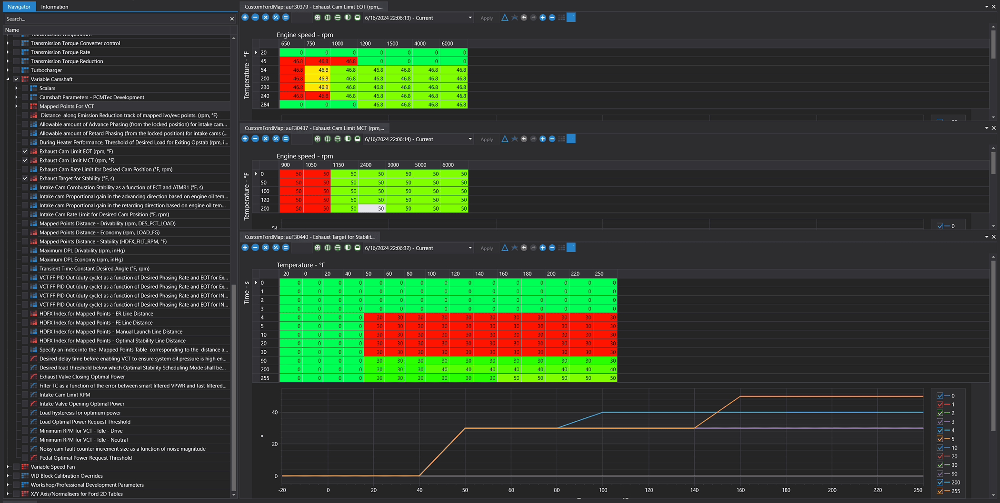Click the blue triangle icon in the Exhaust Cam Limit MCT toolbar

[x=505, y=139]
